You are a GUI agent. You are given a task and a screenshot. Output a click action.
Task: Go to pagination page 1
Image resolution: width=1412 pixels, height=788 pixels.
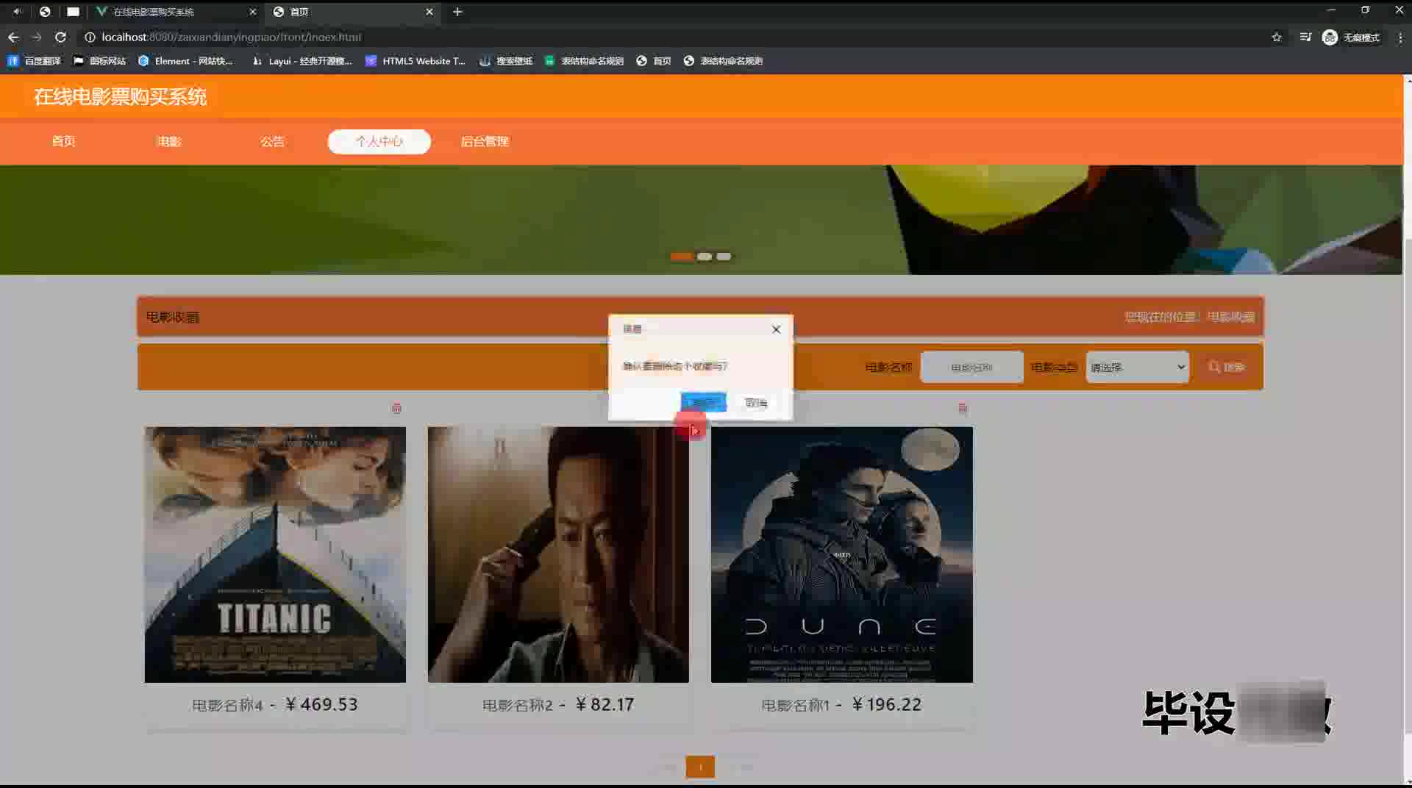click(x=700, y=767)
